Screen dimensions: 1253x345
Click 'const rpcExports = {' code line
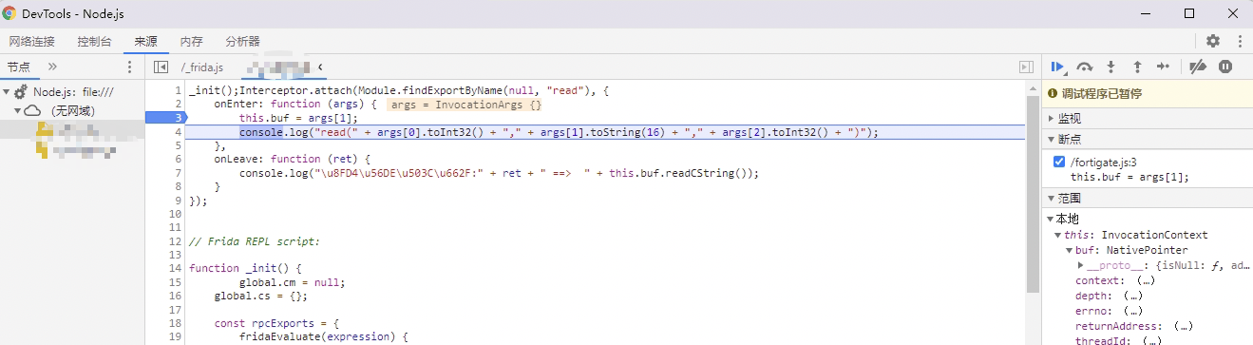click(276, 323)
